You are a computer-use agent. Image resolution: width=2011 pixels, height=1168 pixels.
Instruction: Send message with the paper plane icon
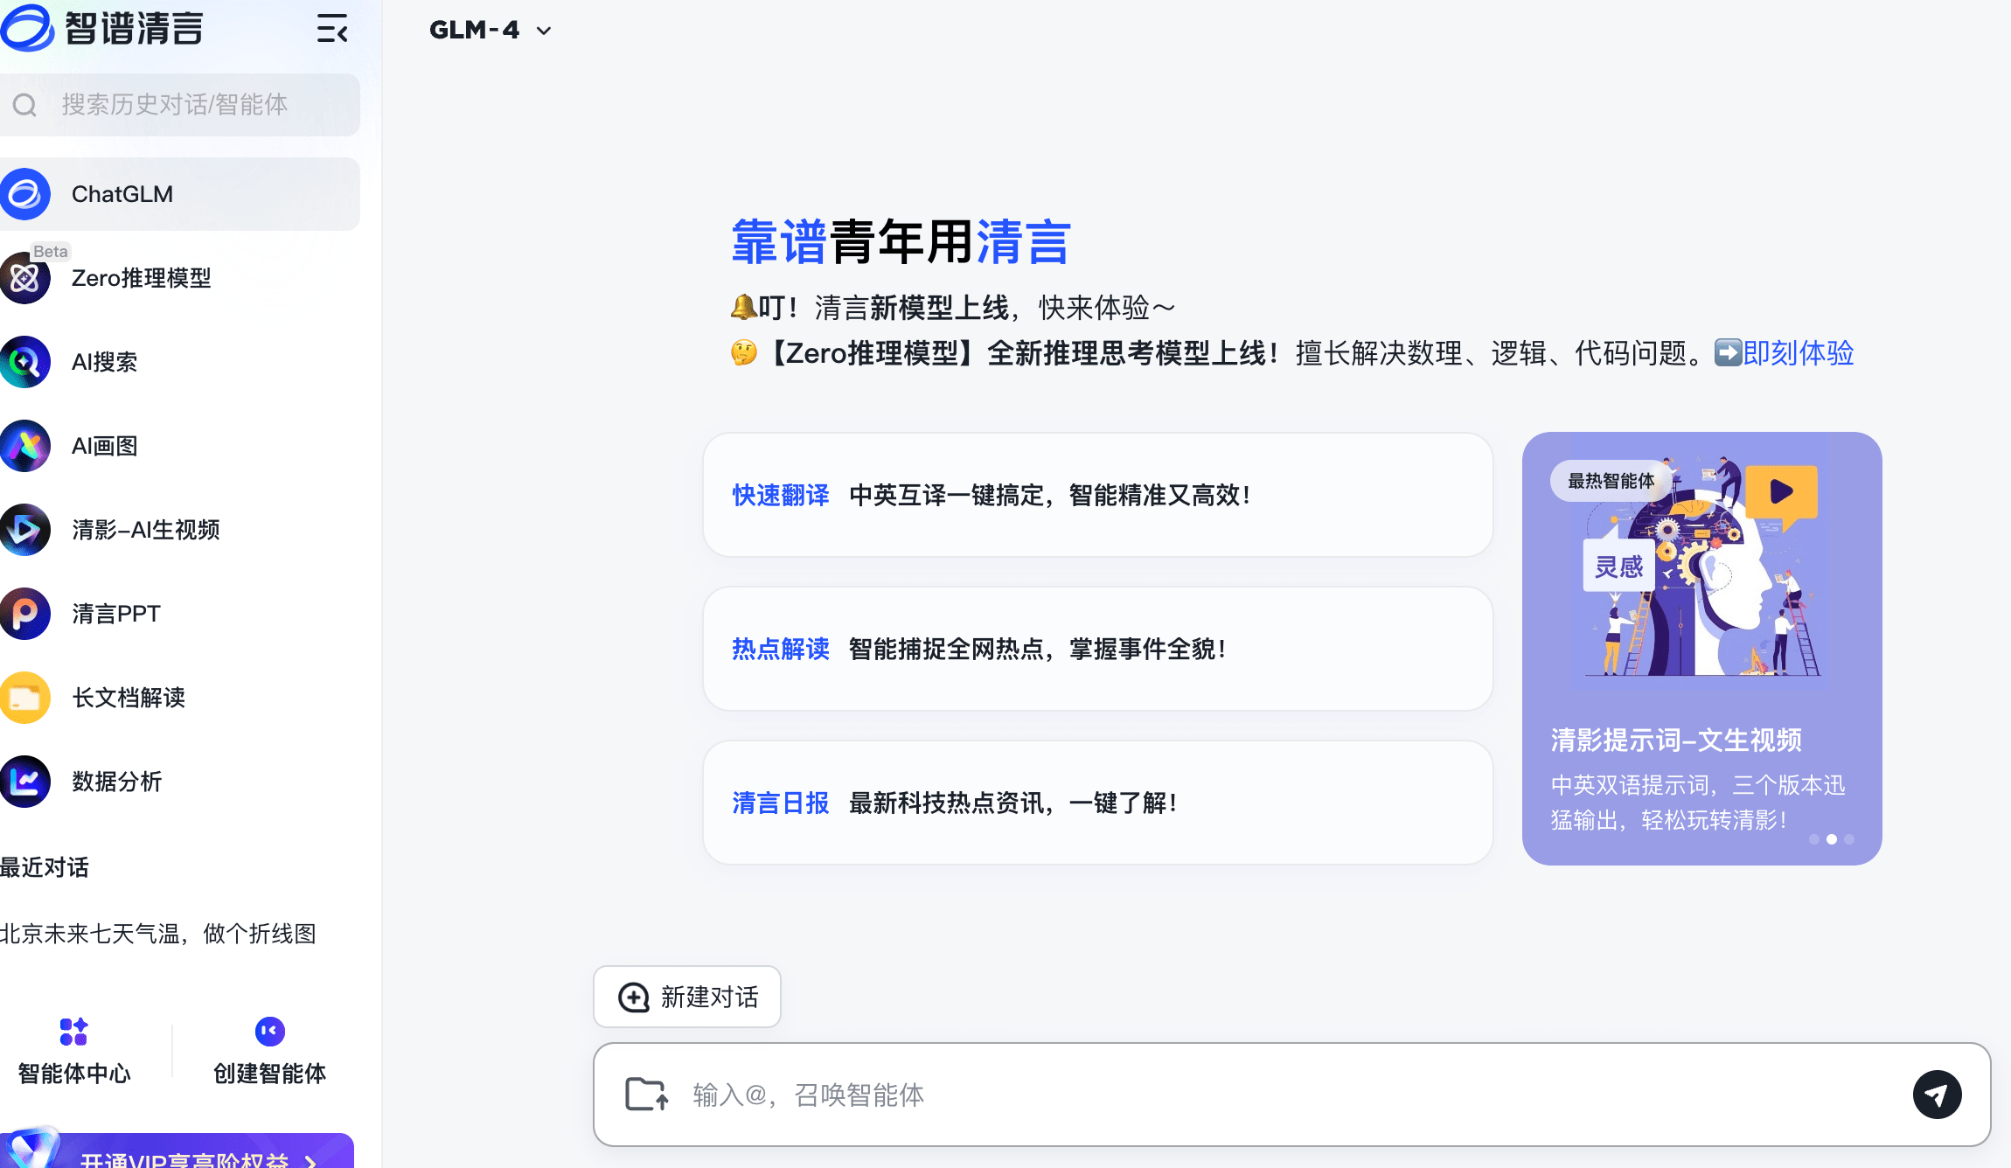pyautogui.click(x=1937, y=1095)
